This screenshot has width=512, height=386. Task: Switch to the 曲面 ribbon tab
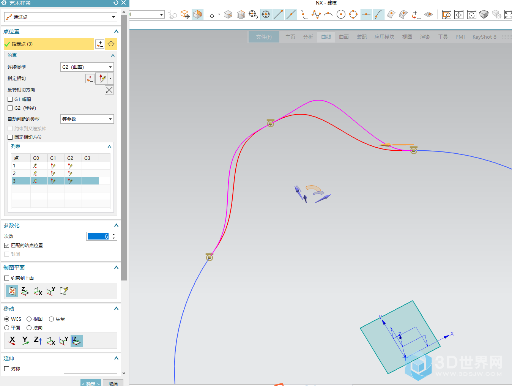point(344,37)
